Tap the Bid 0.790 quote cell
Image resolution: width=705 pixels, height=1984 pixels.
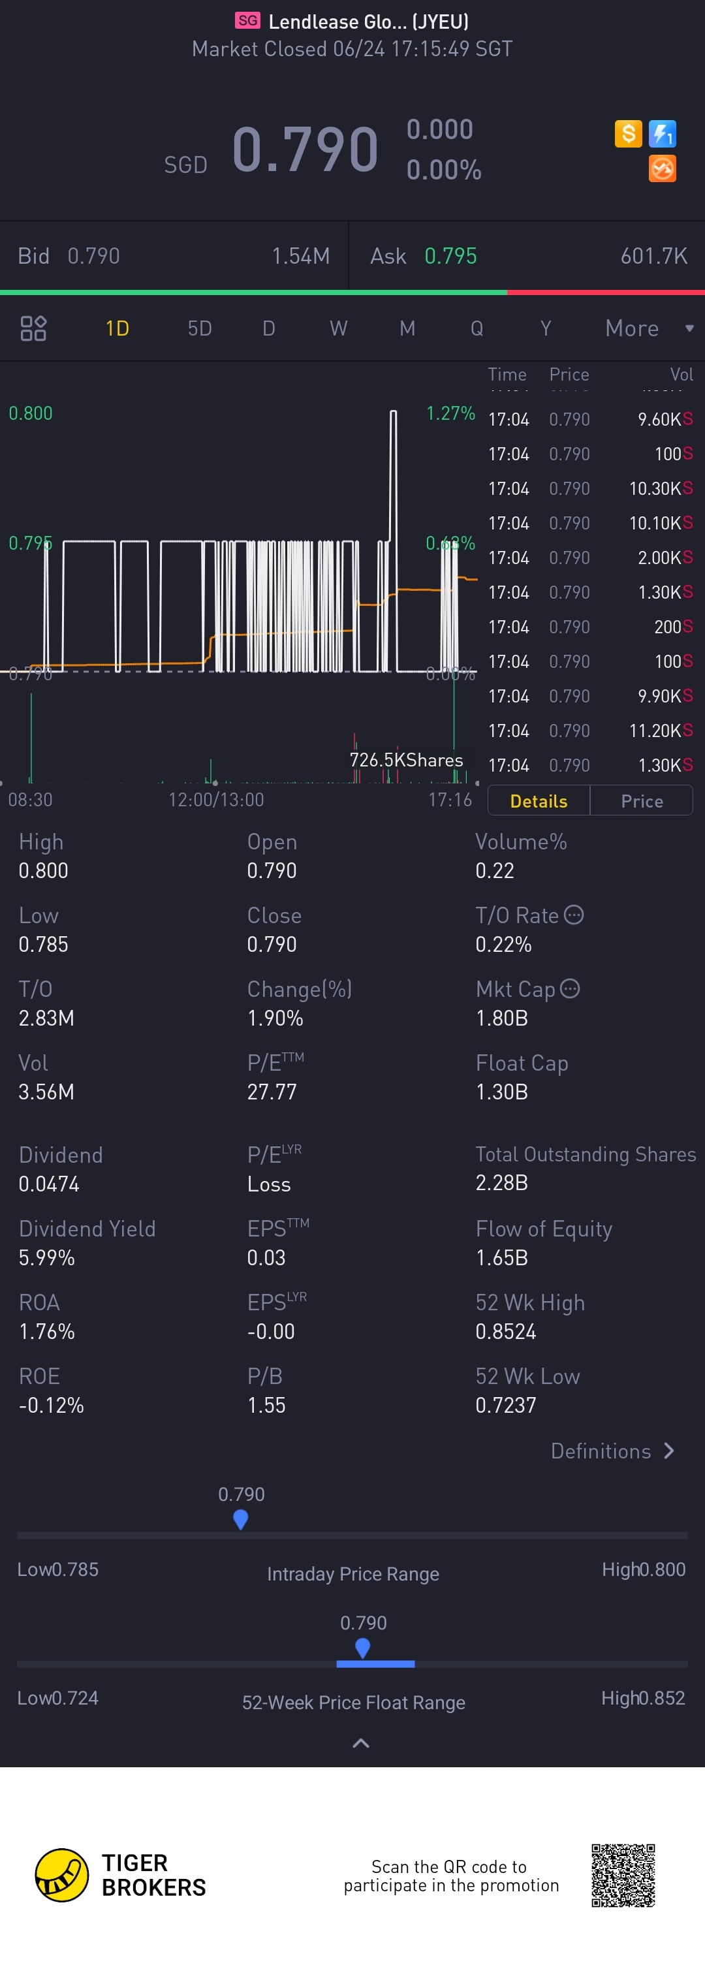pyautogui.click(x=174, y=256)
